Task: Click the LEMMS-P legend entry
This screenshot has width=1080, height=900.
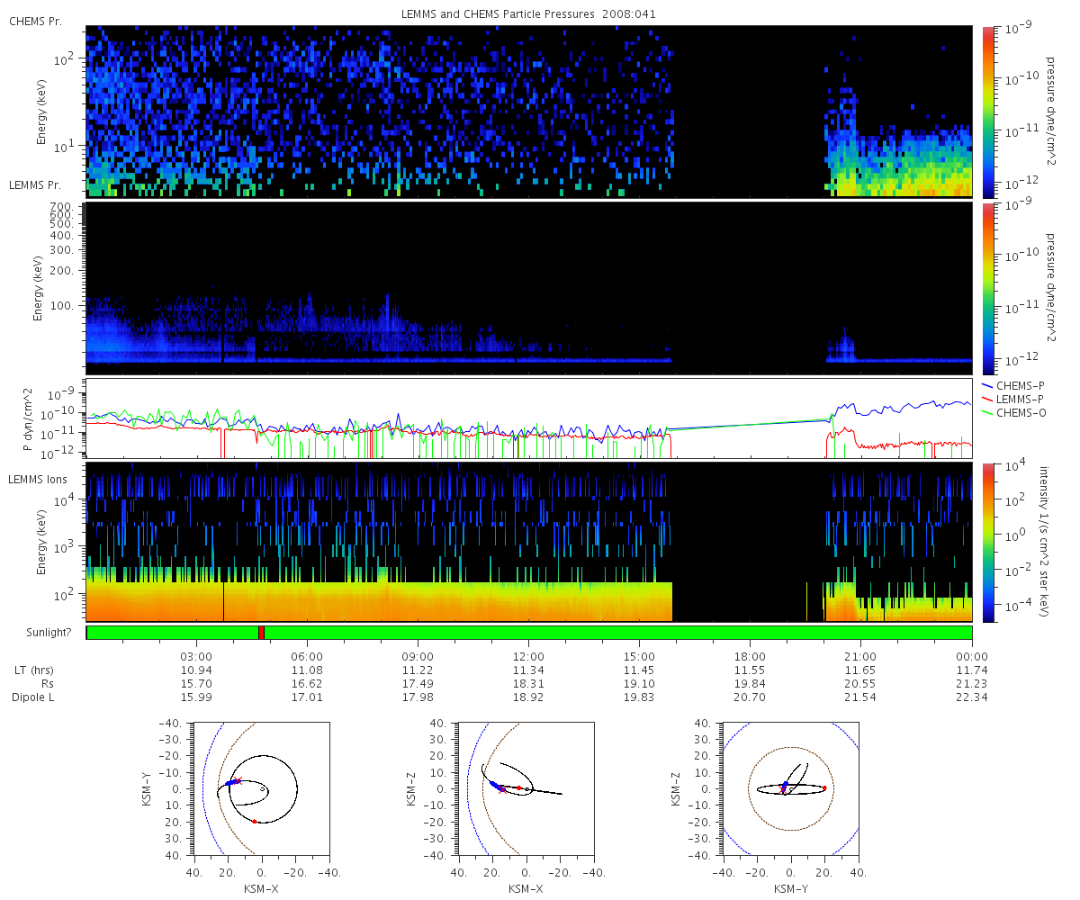Action: coord(1016,398)
